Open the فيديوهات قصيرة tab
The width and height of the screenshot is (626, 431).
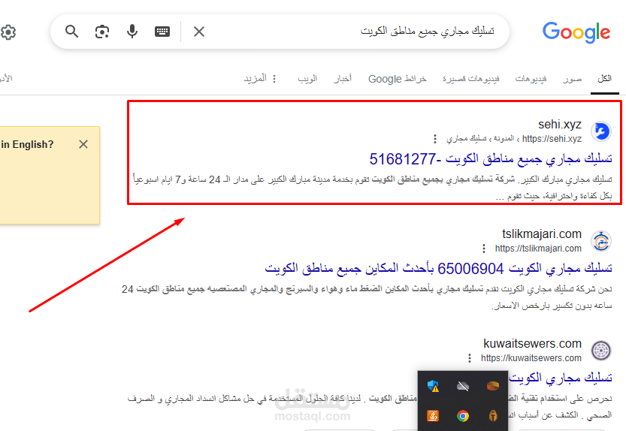pyautogui.click(x=470, y=79)
